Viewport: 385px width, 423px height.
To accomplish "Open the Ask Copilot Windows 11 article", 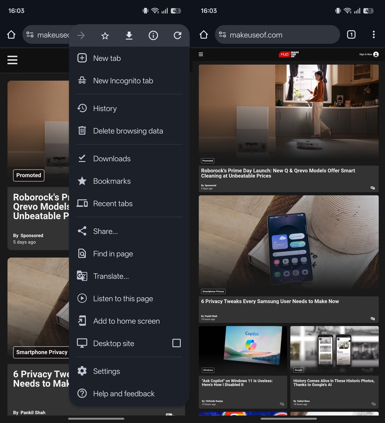I will coord(237,383).
